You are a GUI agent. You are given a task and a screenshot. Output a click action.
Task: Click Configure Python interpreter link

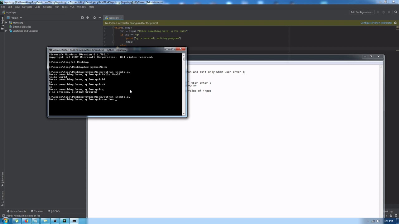coord(376,23)
